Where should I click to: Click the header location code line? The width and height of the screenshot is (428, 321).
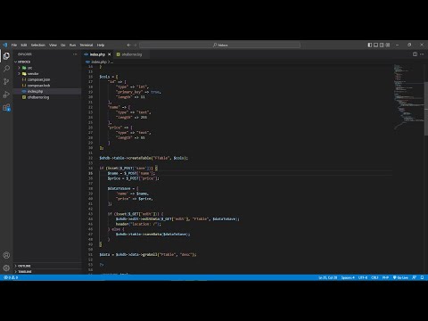(x=138, y=224)
